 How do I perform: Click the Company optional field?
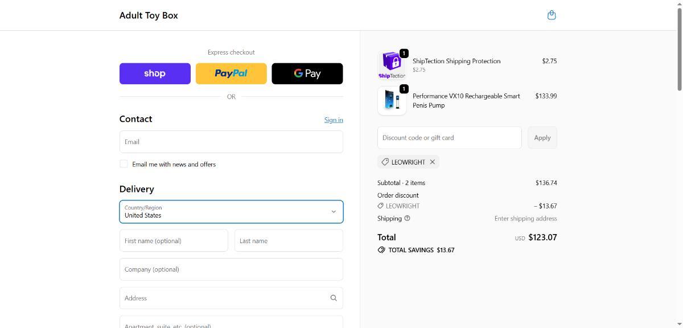(x=231, y=269)
